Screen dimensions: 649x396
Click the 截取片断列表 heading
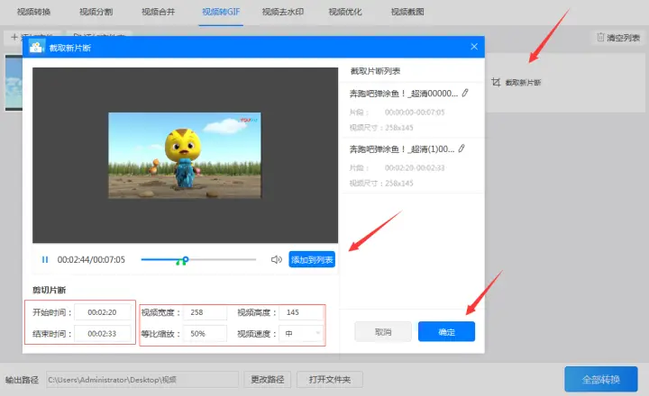click(375, 71)
